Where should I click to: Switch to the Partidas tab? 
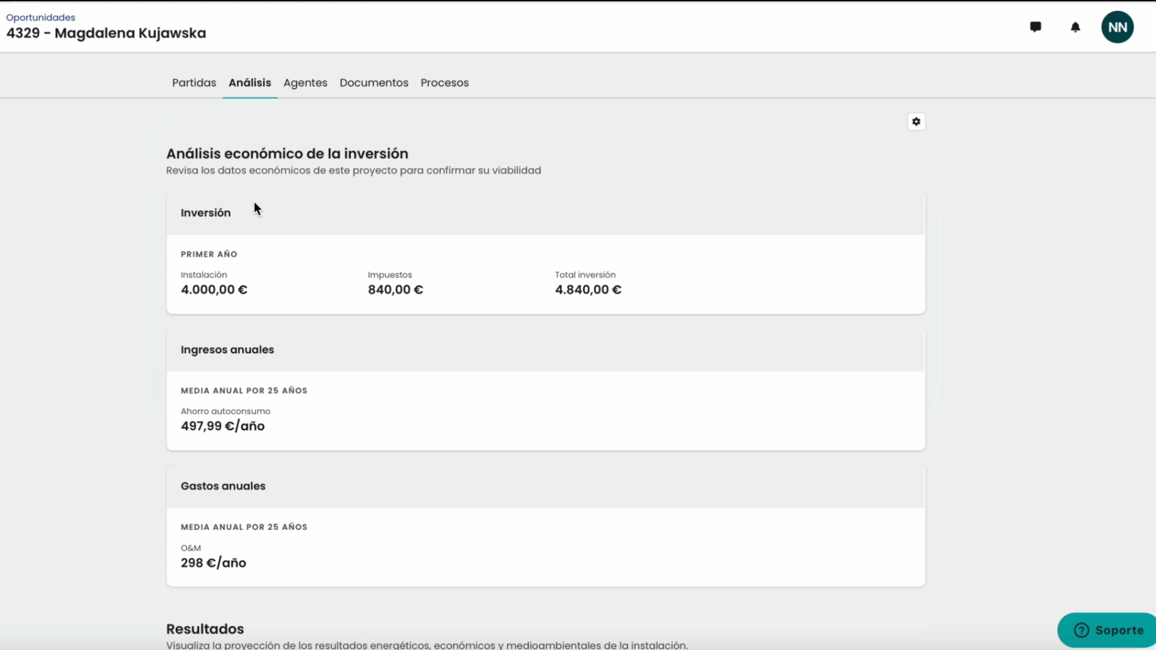click(x=194, y=83)
